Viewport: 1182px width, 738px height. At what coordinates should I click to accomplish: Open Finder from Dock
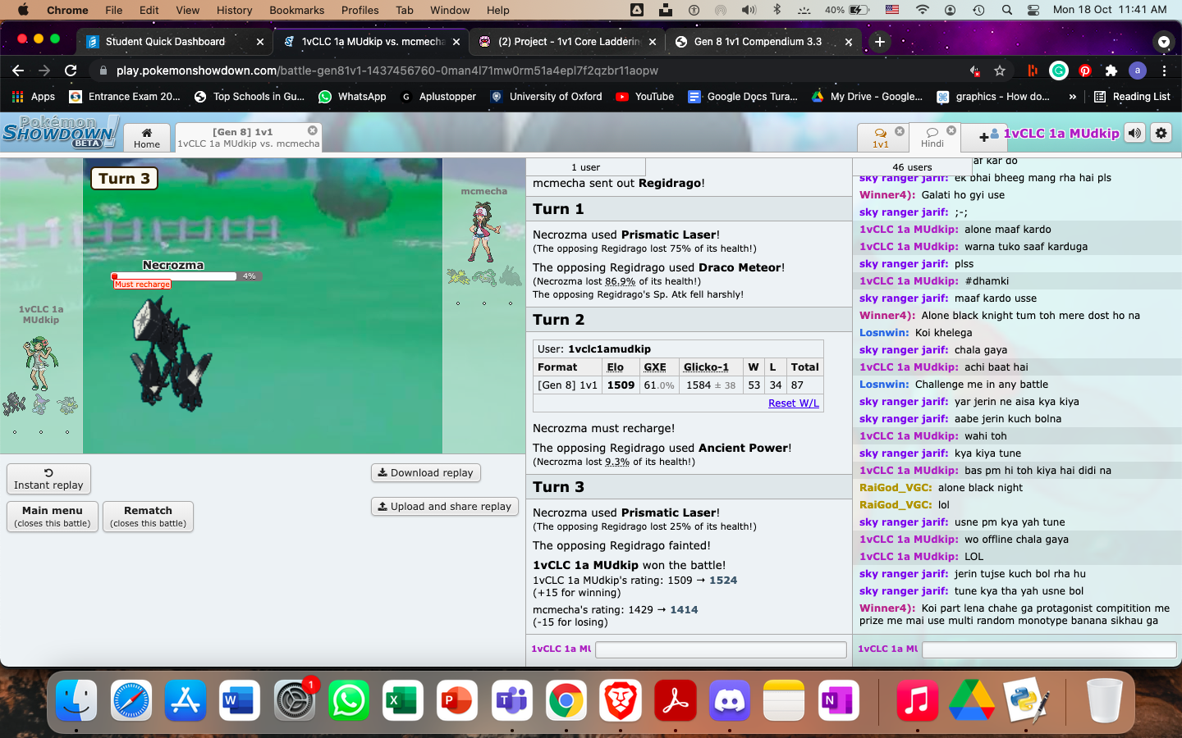click(76, 701)
